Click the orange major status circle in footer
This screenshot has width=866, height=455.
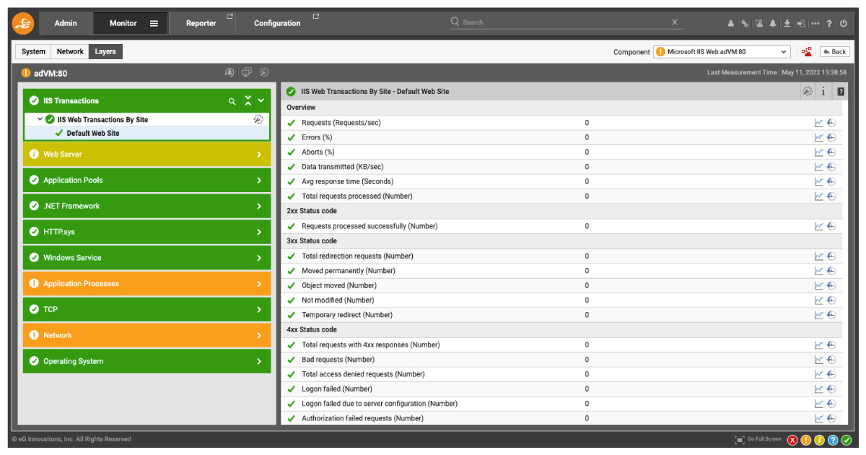806,440
